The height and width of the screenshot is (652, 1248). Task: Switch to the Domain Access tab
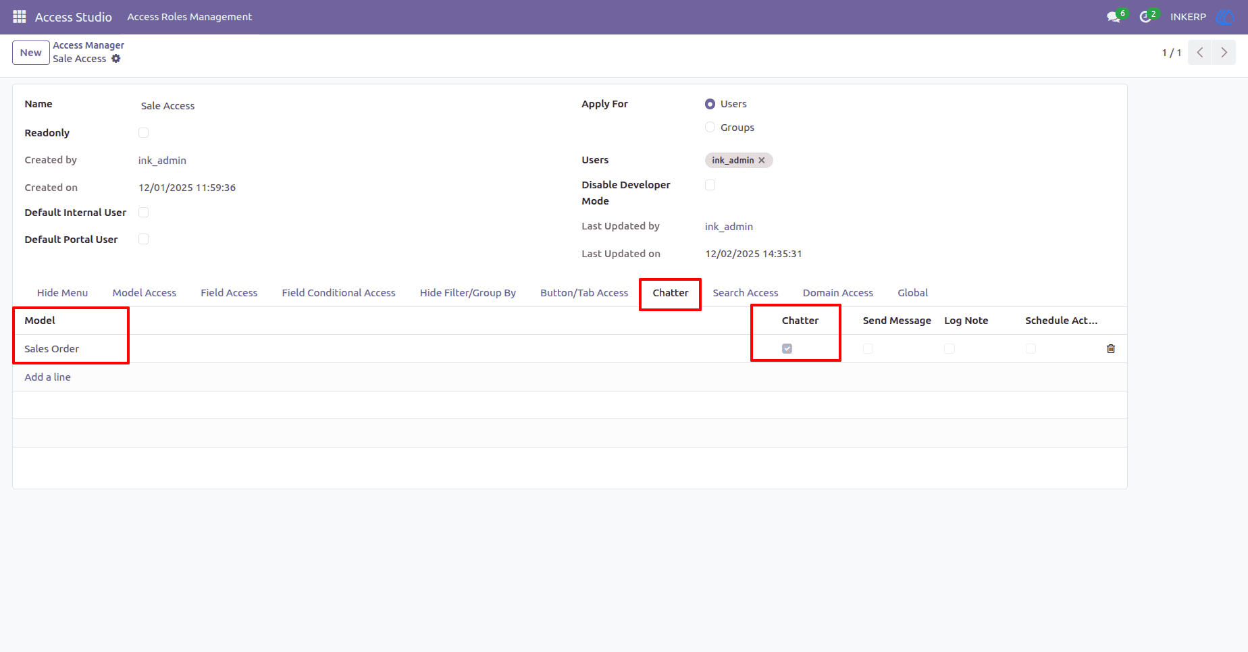pyautogui.click(x=837, y=293)
